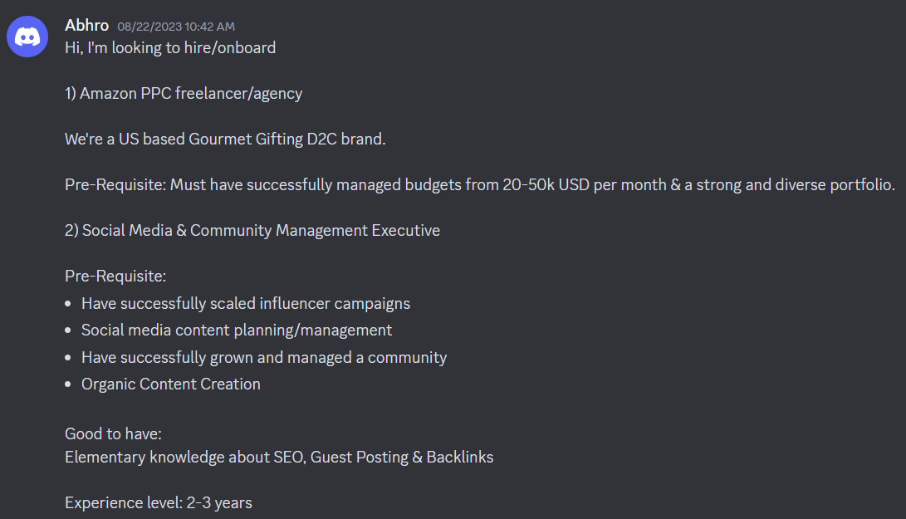
Task: Click the grown and managed a community bullet
Action: pos(264,357)
